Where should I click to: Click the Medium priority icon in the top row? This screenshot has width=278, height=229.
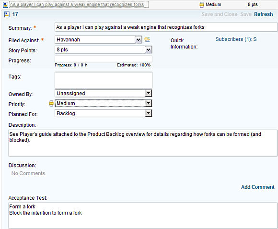click(202, 5)
